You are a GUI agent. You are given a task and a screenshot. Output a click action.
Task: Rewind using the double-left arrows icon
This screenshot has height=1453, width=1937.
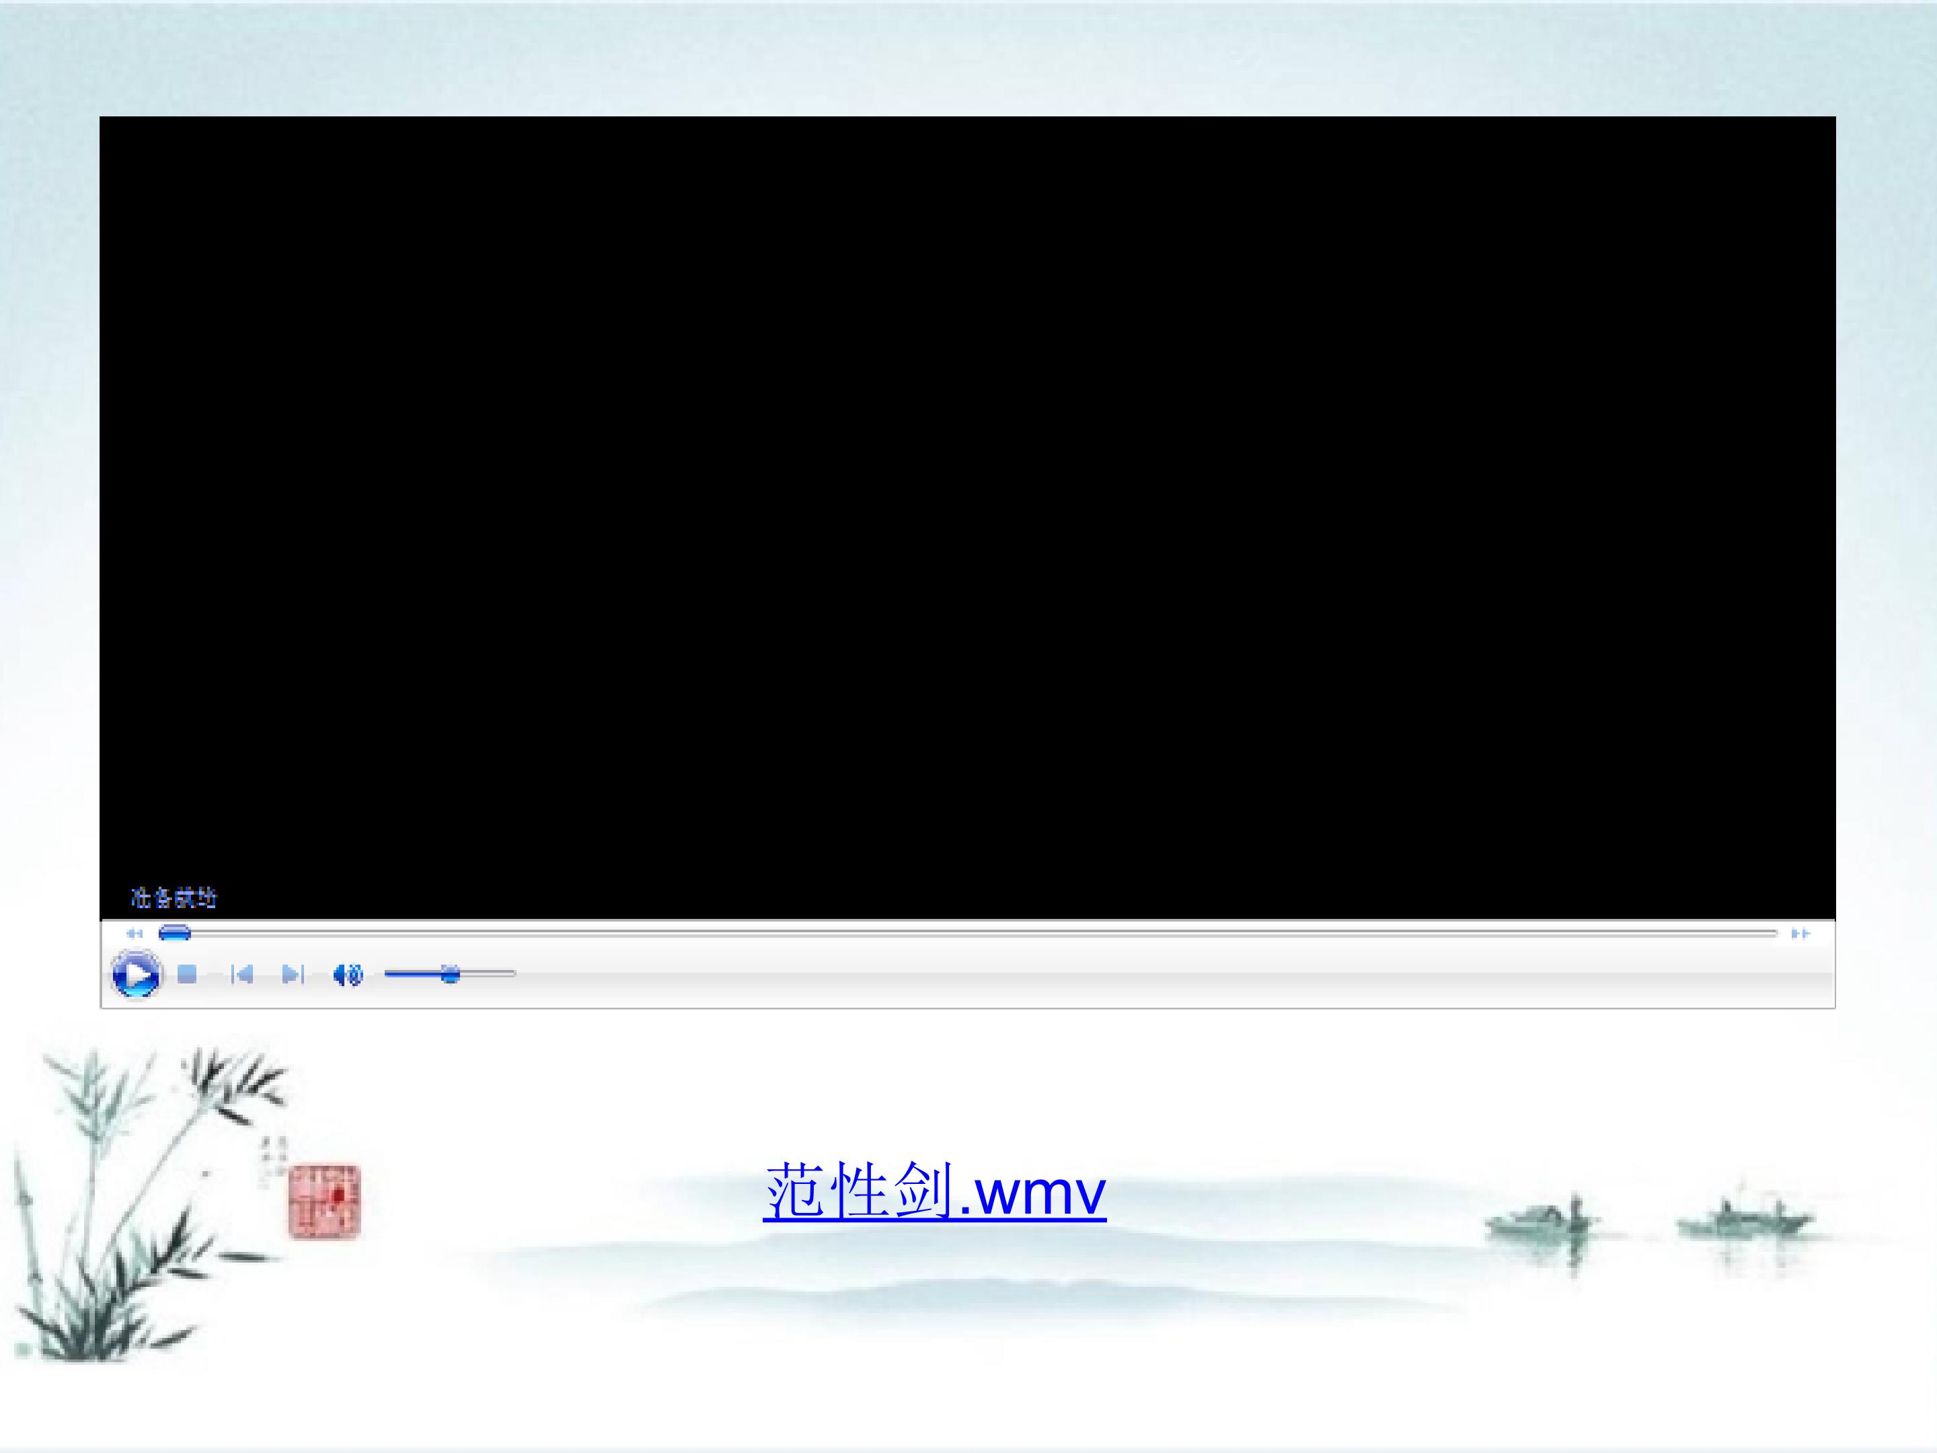point(134,934)
